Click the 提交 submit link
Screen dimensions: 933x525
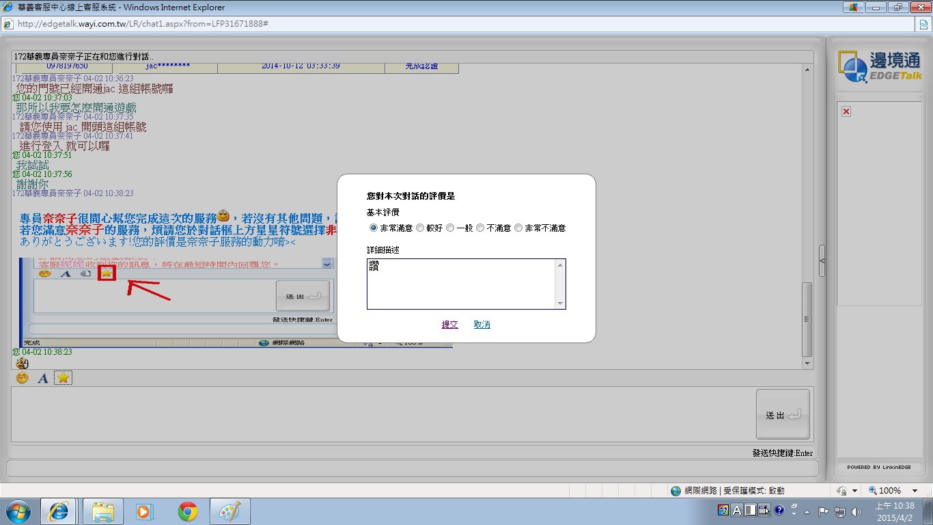pos(449,325)
